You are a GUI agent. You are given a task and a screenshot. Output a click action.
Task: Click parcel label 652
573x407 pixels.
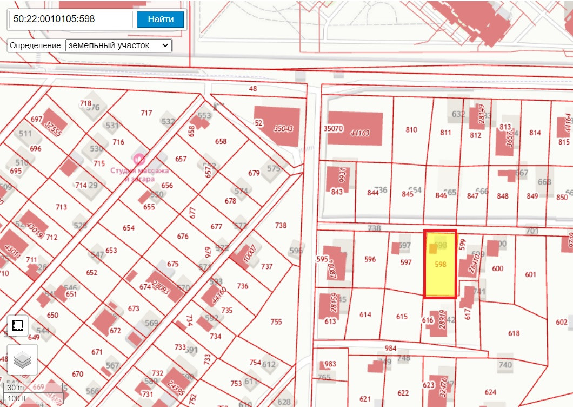pos(92,272)
